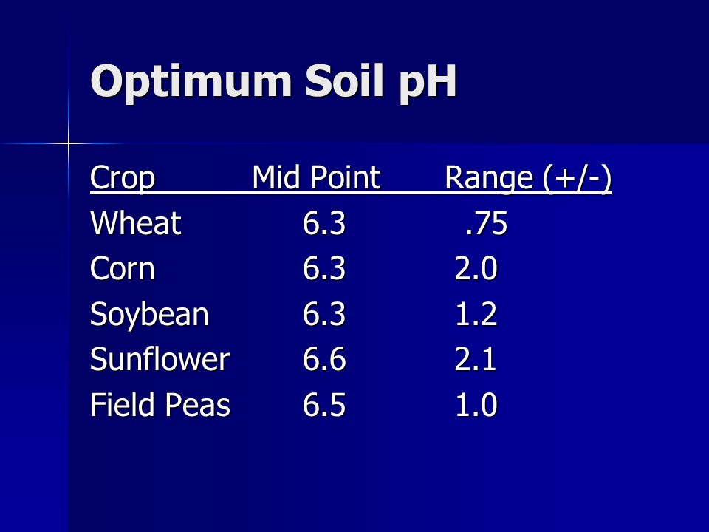Select the 'Sunflower' crop label
Screen dimensions: 709x532
[x=160, y=359]
